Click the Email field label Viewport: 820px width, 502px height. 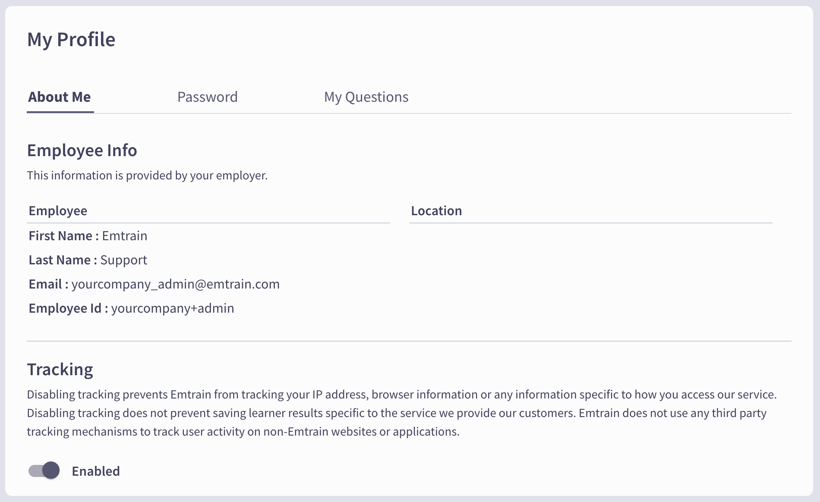point(48,284)
